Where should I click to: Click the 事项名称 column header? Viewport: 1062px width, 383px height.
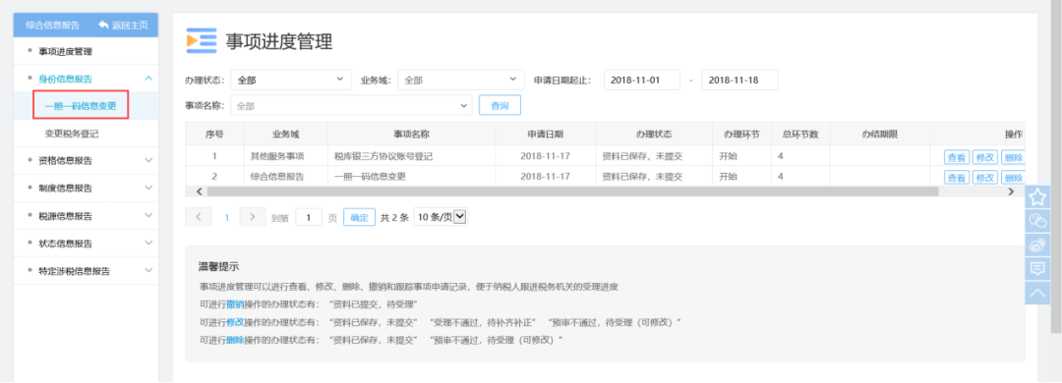[411, 134]
